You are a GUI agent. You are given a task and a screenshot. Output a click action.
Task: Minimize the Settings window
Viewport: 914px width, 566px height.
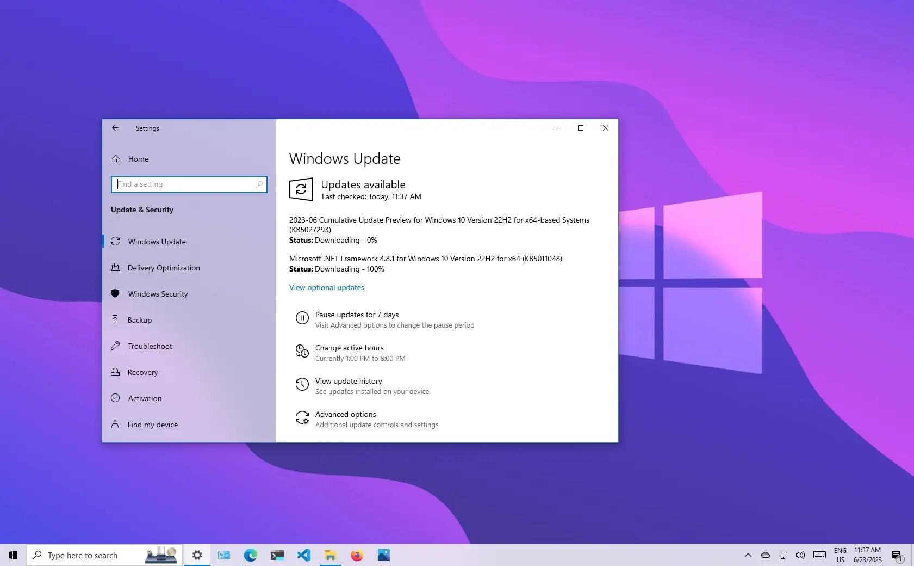556,128
